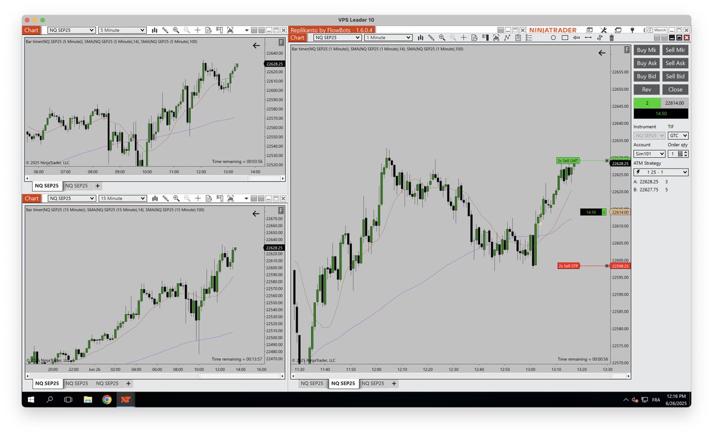The image size is (713, 436).
Task: Click Sell Bid button
Action: pos(675,76)
